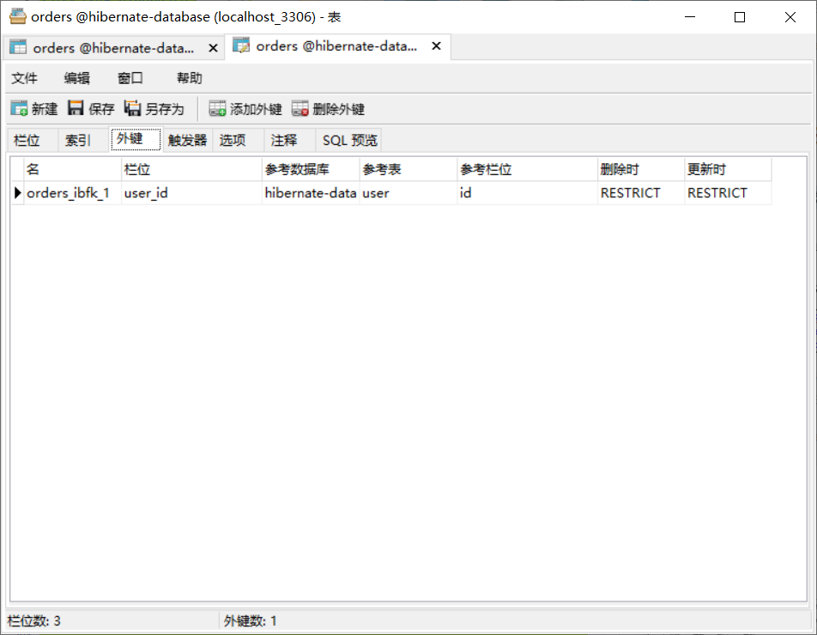Click the 另存为 (Save As) icon
This screenshot has width=817, height=635.
click(132, 108)
